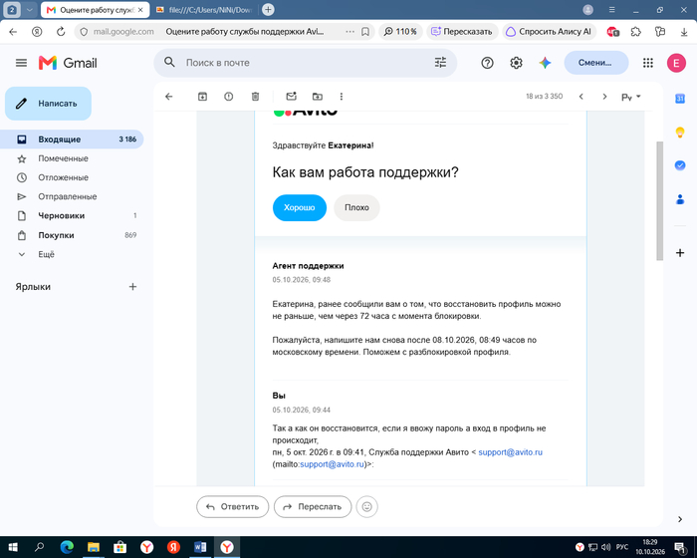Open browser tab group dropdown arrow
Image resolution: width=697 pixels, height=558 pixels.
[x=29, y=10]
